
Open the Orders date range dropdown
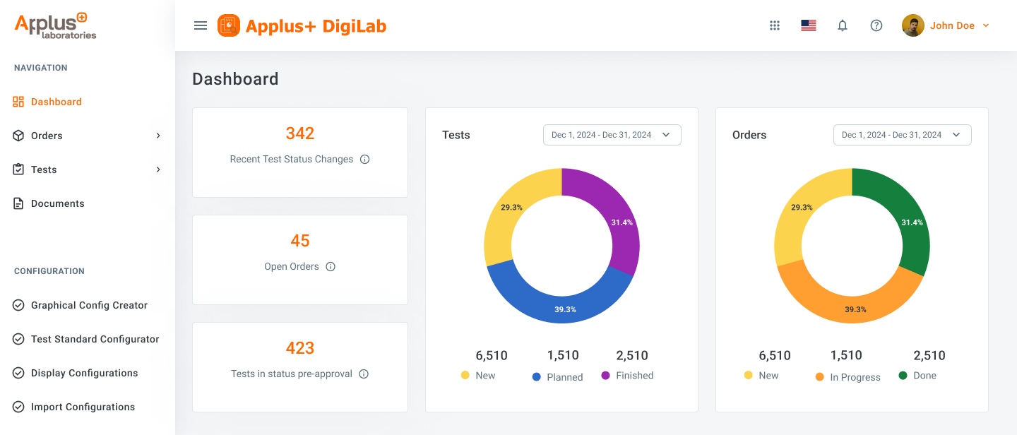coord(902,135)
